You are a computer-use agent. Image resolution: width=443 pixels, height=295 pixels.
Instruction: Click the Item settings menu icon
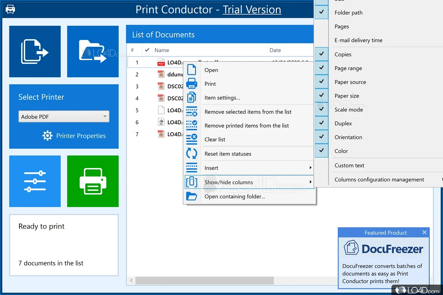click(x=191, y=98)
